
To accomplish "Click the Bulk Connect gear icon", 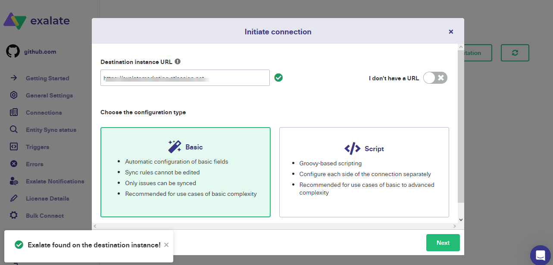I will tap(14, 216).
